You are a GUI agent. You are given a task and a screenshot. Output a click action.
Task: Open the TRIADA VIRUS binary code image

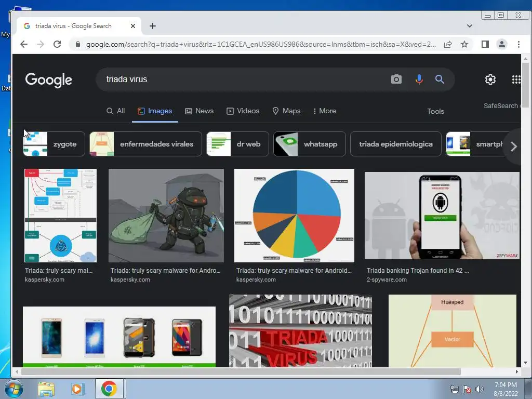(300, 331)
